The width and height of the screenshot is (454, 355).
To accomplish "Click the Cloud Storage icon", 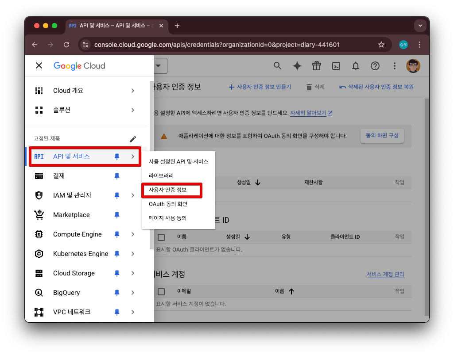I will coord(39,273).
